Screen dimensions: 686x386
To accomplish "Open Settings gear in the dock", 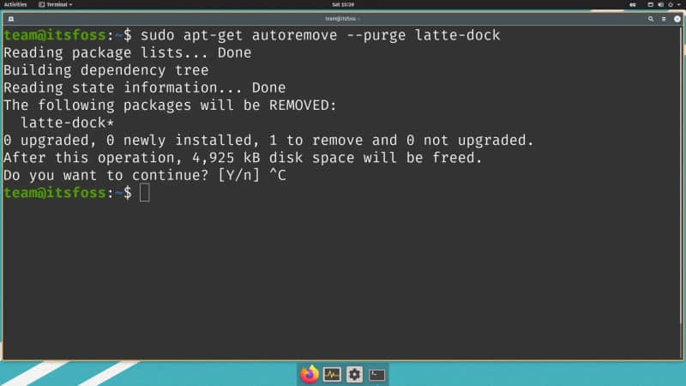I will click(x=354, y=375).
